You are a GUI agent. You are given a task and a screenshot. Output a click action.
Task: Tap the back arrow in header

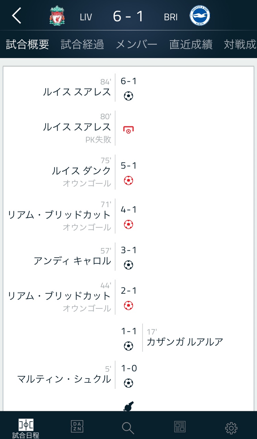(17, 16)
